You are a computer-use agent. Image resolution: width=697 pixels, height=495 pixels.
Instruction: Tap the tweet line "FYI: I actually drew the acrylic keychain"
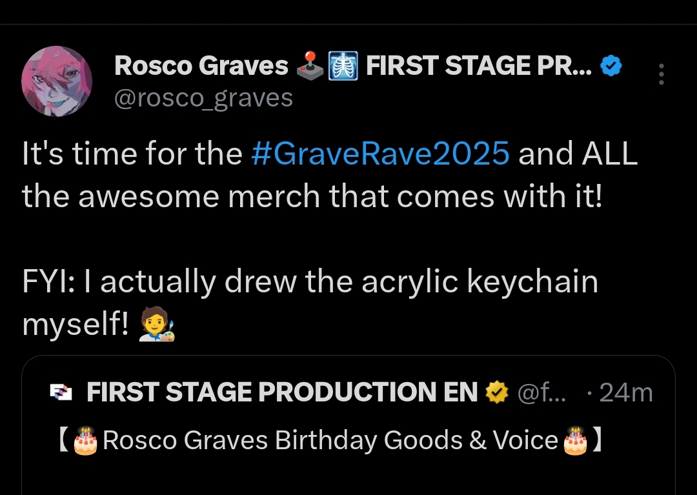310,283
